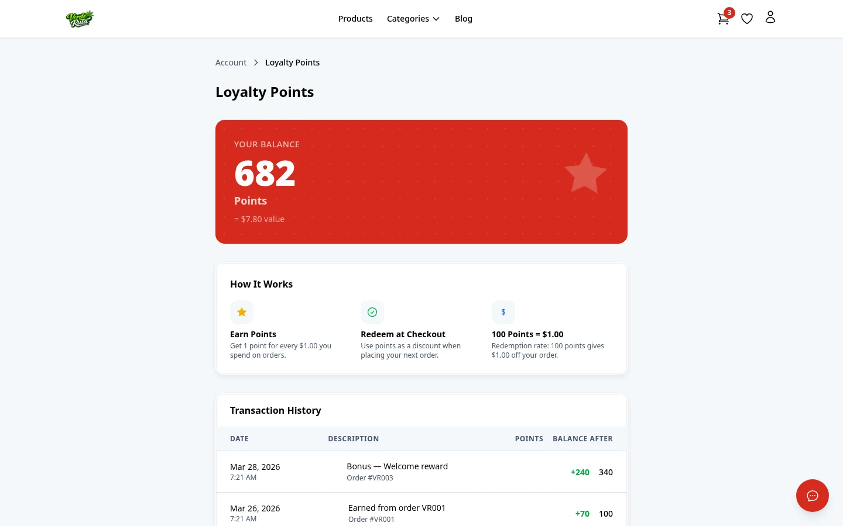The image size is (843, 526).
Task: Click the 682 points balance display
Action: [265, 173]
